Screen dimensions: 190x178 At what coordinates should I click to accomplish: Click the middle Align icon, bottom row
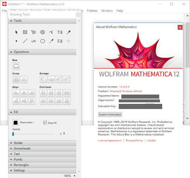pos(24,101)
